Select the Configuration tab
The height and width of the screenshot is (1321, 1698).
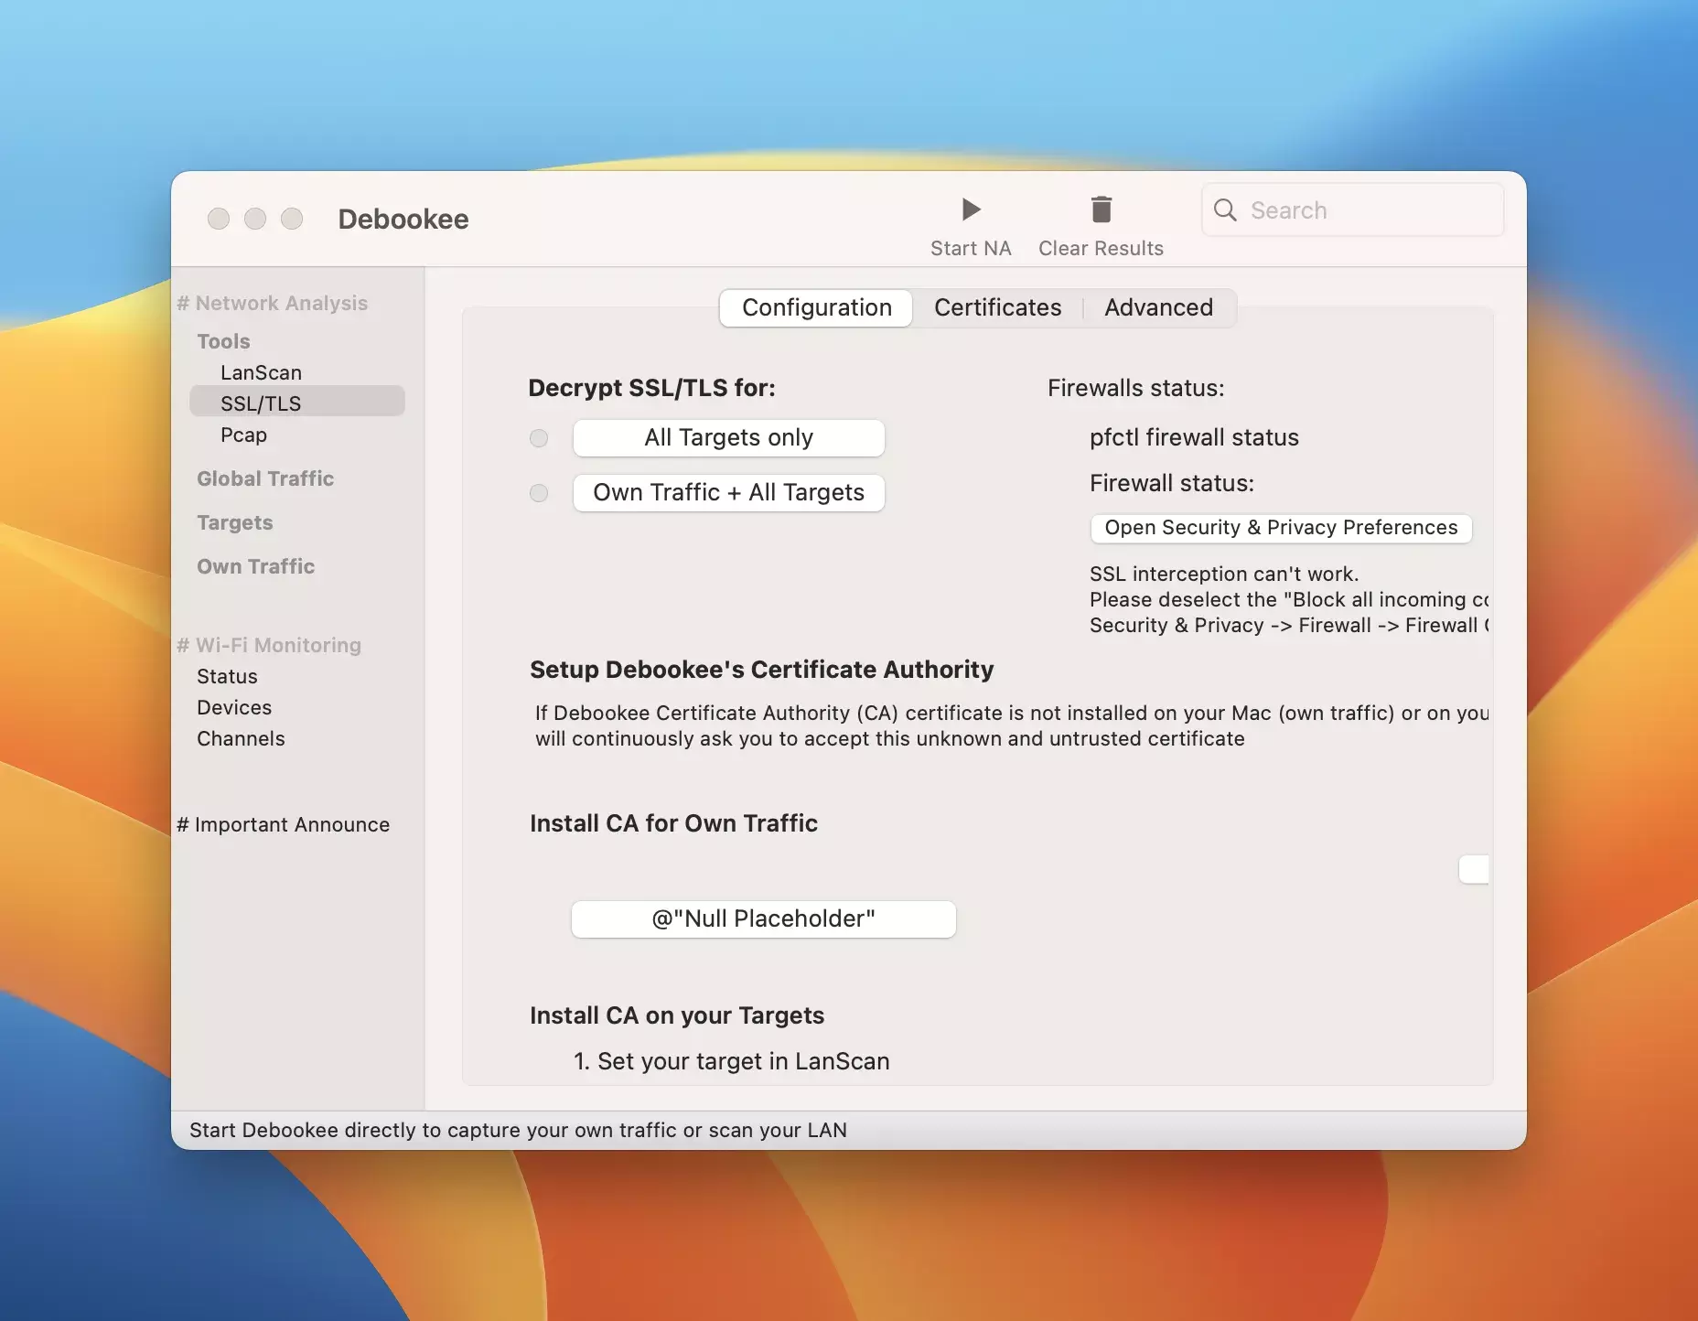tap(816, 307)
